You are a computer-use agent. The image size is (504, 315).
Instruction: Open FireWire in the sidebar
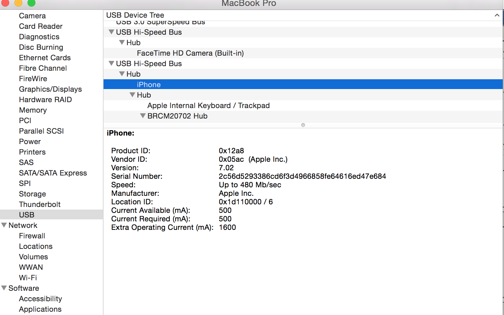pyautogui.click(x=33, y=79)
